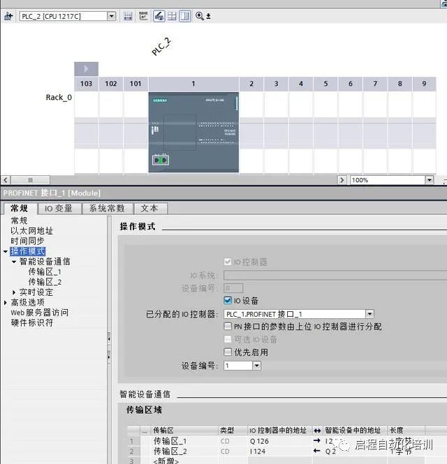This screenshot has width=447, height=464.
Task: Select 实时设定 in the properties tree
Action: tap(36, 292)
